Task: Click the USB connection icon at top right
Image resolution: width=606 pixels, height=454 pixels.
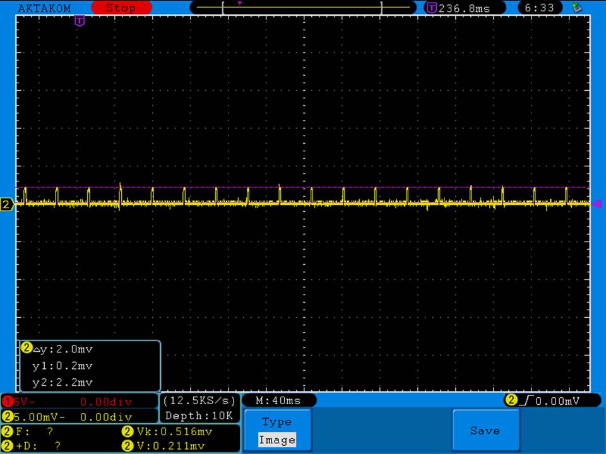Action: pyautogui.click(x=576, y=8)
